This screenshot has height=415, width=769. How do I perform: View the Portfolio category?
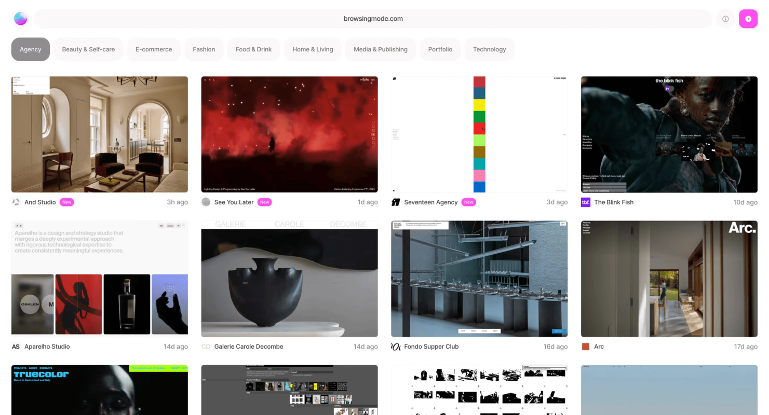[440, 49]
